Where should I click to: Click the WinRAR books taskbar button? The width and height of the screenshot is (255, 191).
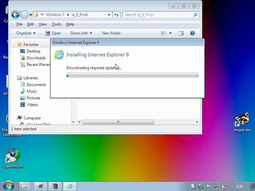[x=55, y=186]
